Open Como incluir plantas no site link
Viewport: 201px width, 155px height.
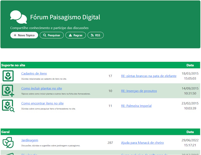[x=42, y=88]
